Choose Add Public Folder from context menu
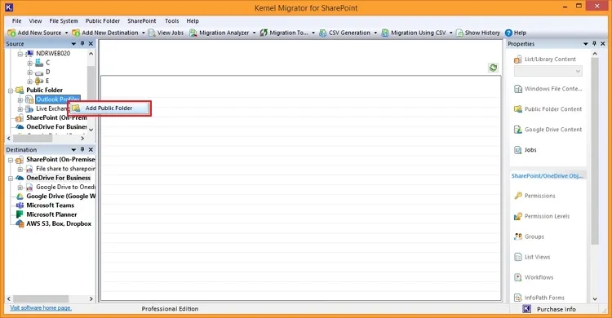 click(x=109, y=108)
